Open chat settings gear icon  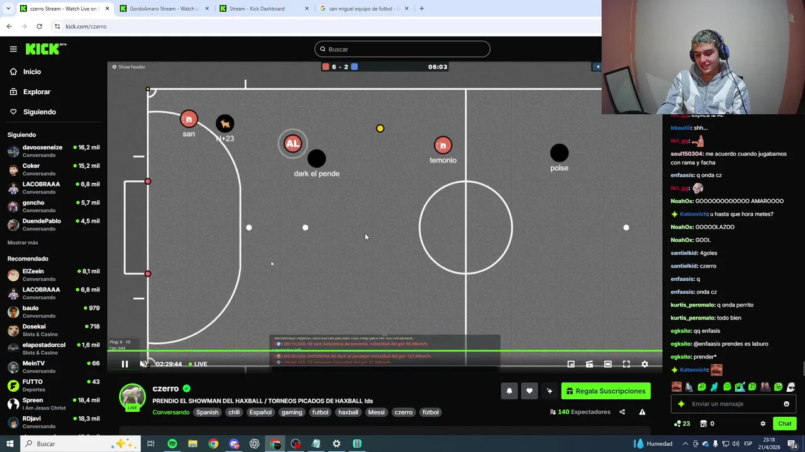pos(763,424)
